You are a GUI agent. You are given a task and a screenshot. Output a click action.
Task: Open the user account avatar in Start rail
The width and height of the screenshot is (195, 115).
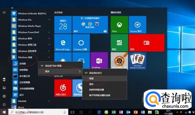click(4, 80)
